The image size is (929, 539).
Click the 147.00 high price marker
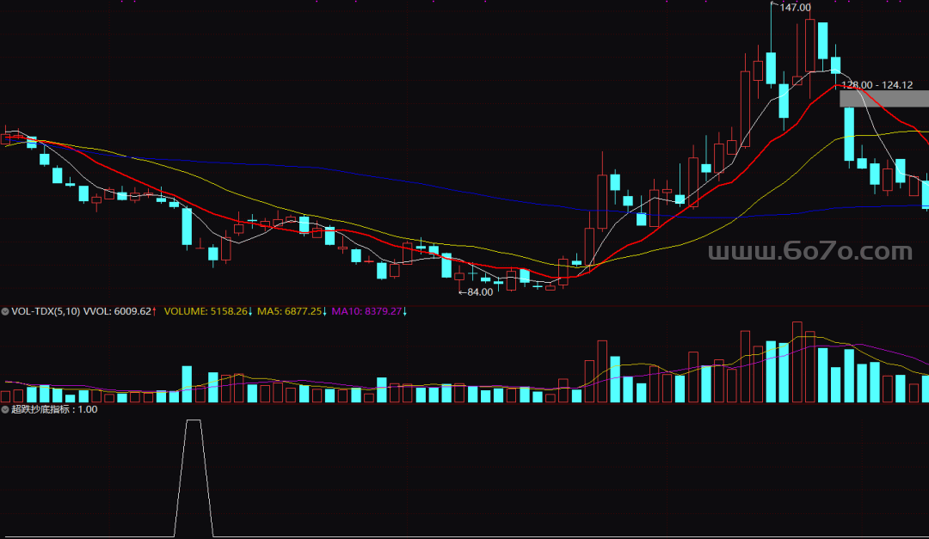[795, 8]
